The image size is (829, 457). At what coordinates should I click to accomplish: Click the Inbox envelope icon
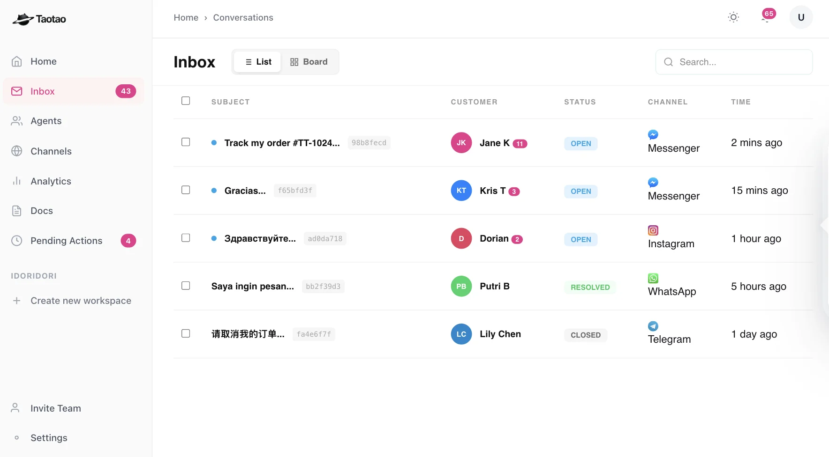(x=17, y=91)
